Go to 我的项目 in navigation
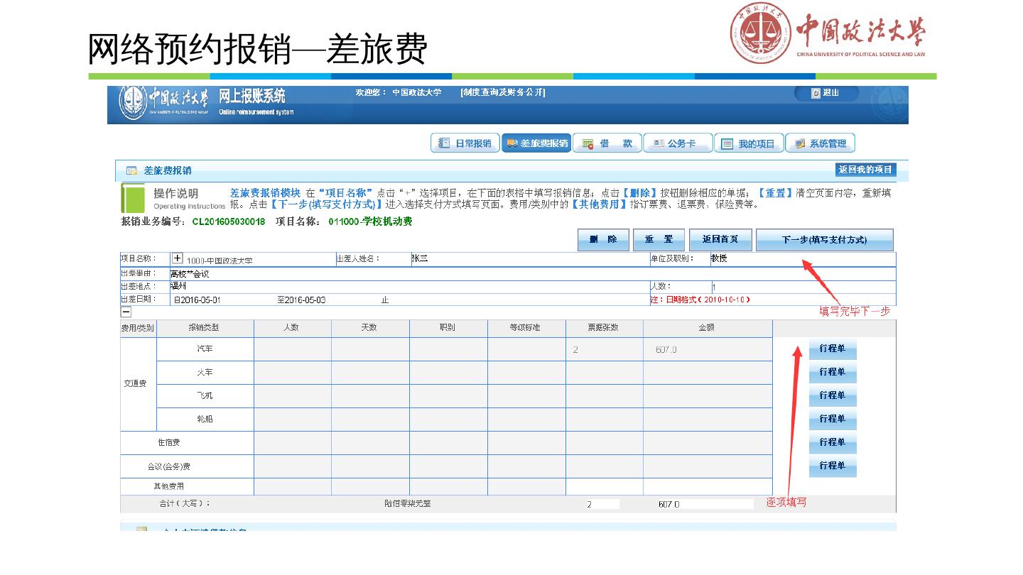This screenshot has width=1023, height=575. [749, 143]
